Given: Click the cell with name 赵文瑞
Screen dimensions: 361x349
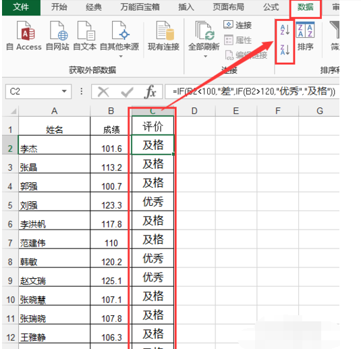Looking at the screenshot, I should [54, 277].
